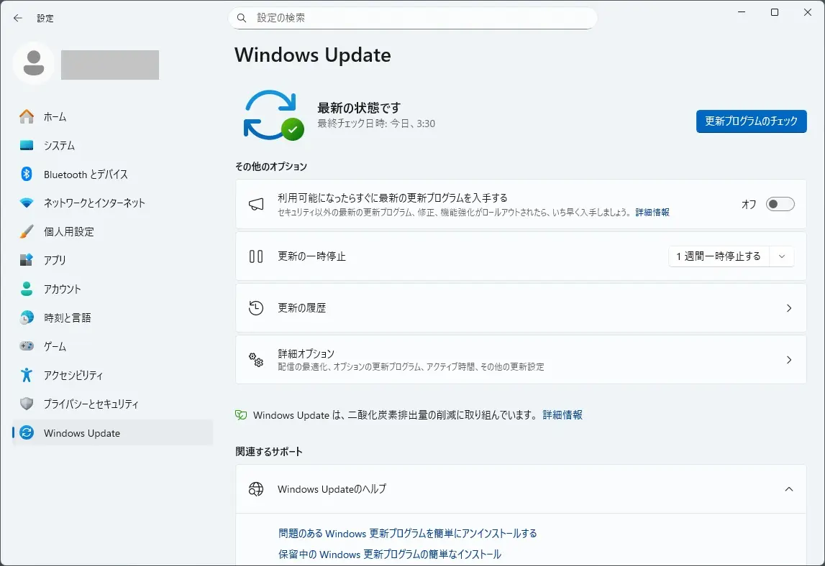Click the Bluetooth icon in the sidebar
Image resolution: width=825 pixels, height=566 pixels.
[27, 174]
